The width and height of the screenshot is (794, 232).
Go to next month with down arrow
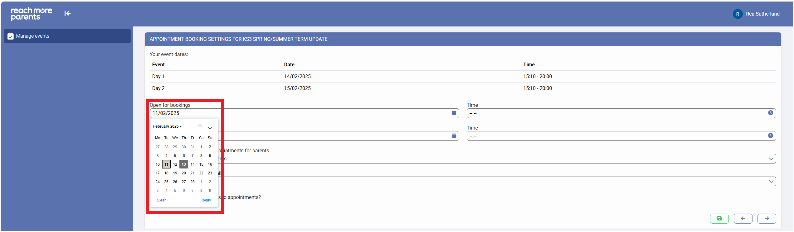210,127
